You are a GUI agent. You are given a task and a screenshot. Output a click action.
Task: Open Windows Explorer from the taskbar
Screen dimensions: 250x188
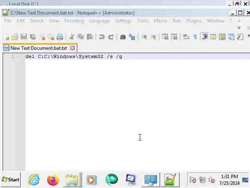pos(72,180)
